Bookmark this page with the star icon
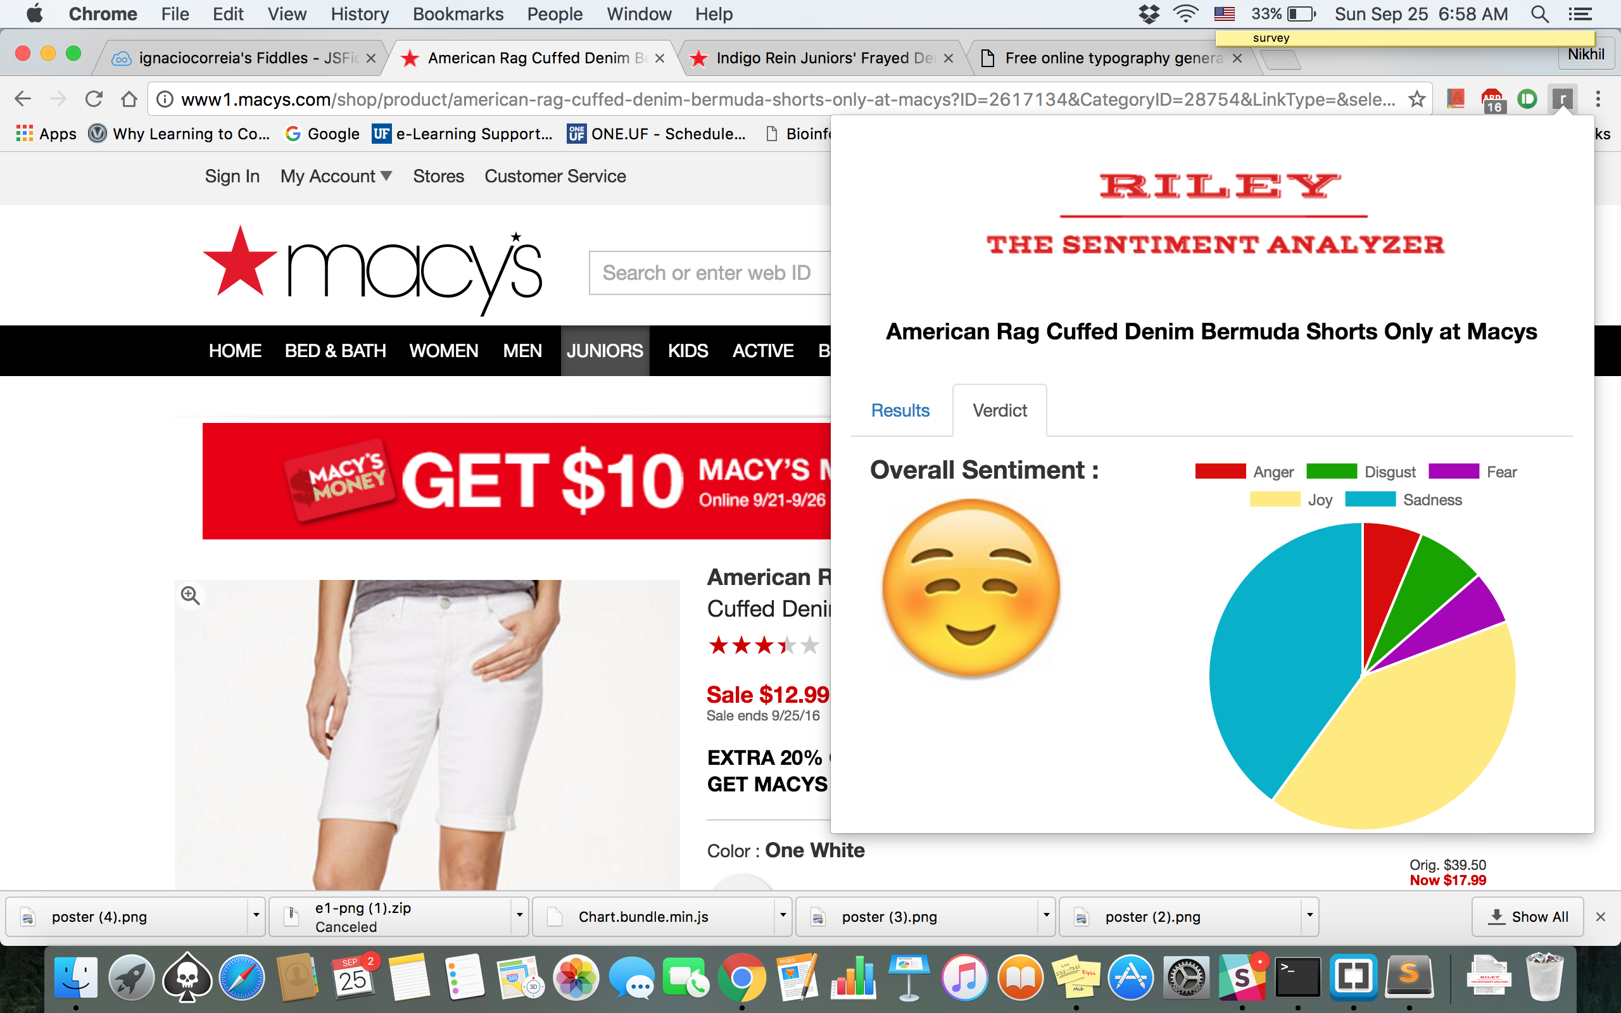This screenshot has width=1621, height=1013. [x=1416, y=100]
